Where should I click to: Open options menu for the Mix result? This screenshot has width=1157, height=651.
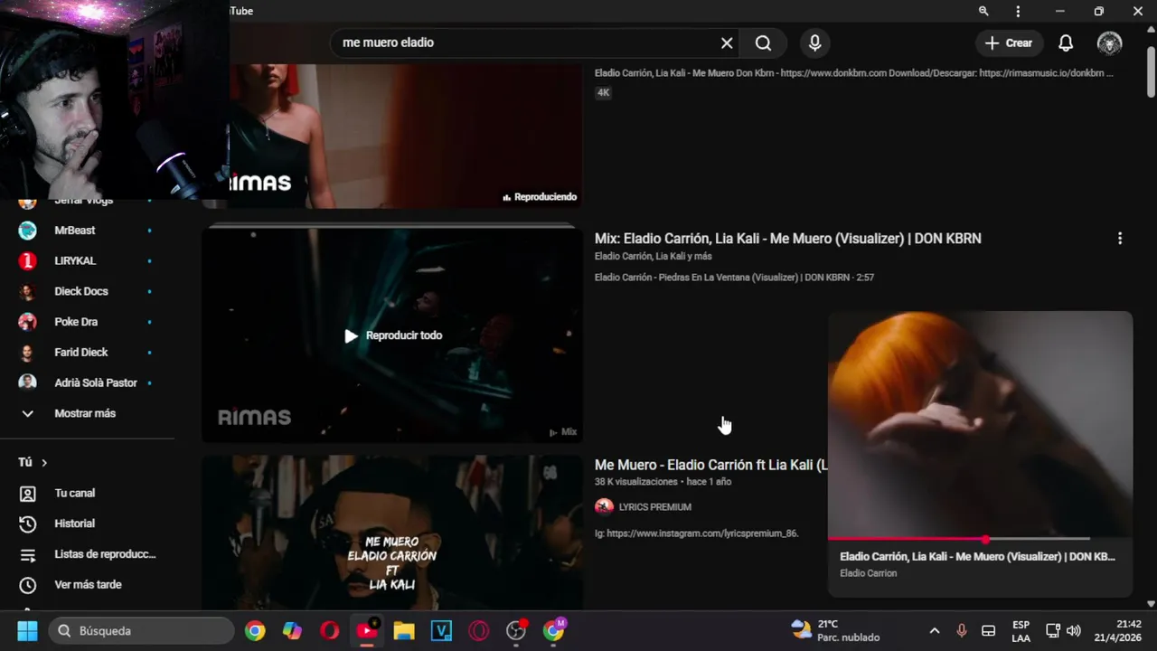pos(1120,239)
